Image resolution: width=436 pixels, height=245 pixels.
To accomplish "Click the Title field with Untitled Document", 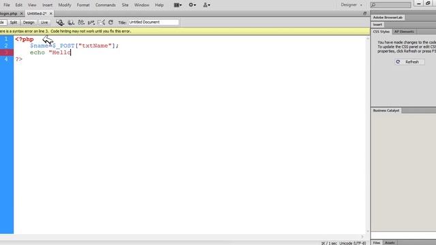I will tap(153, 22).
